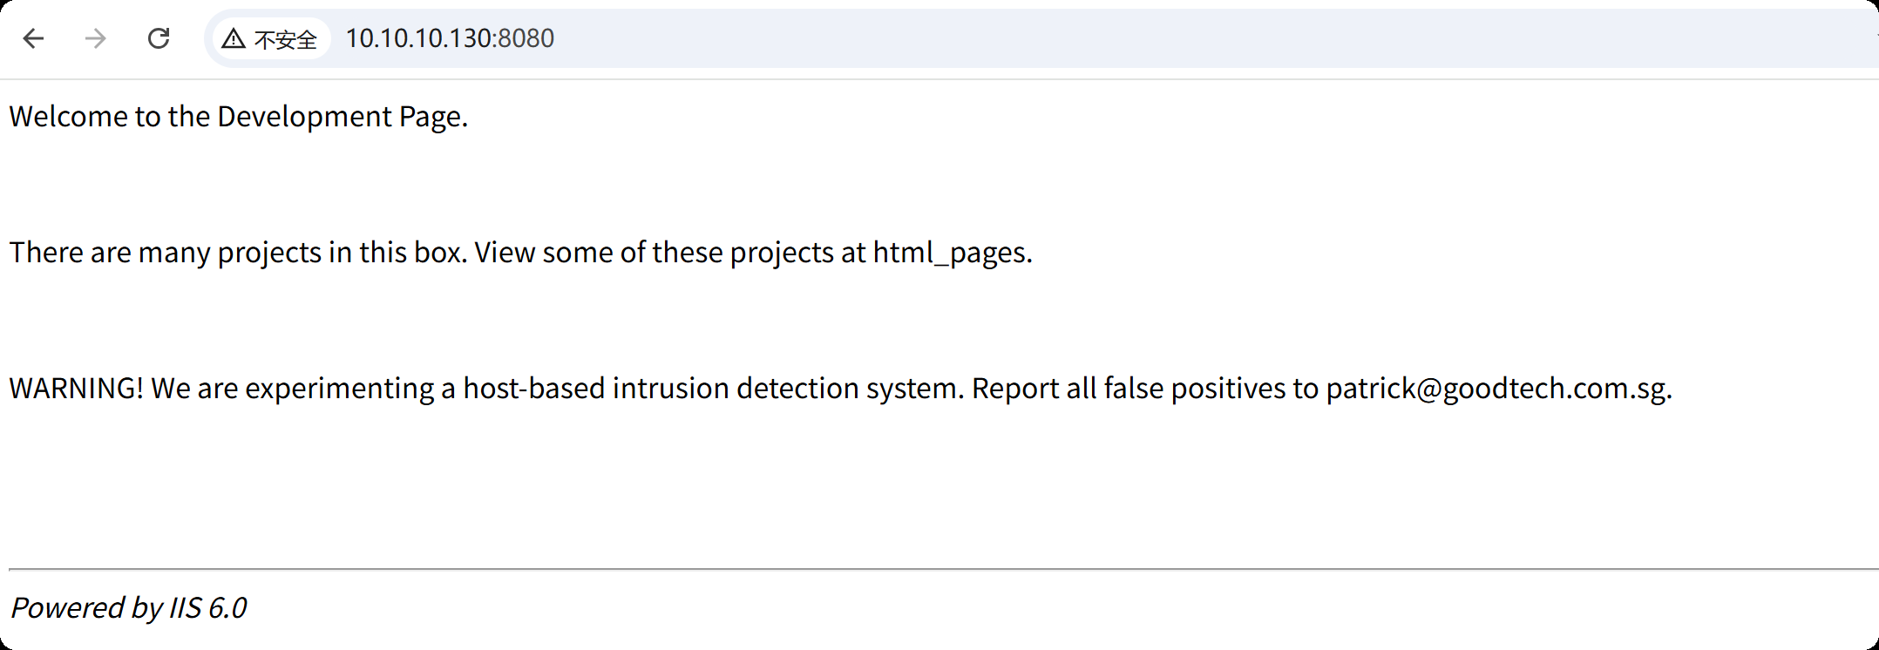1879x650 pixels.
Task: Click the warning triangle security icon
Action: pyautogui.click(x=234, y=39)
